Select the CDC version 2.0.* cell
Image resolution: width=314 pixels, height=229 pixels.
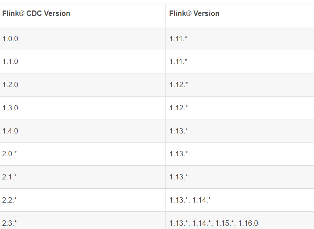tap(10, 154)
